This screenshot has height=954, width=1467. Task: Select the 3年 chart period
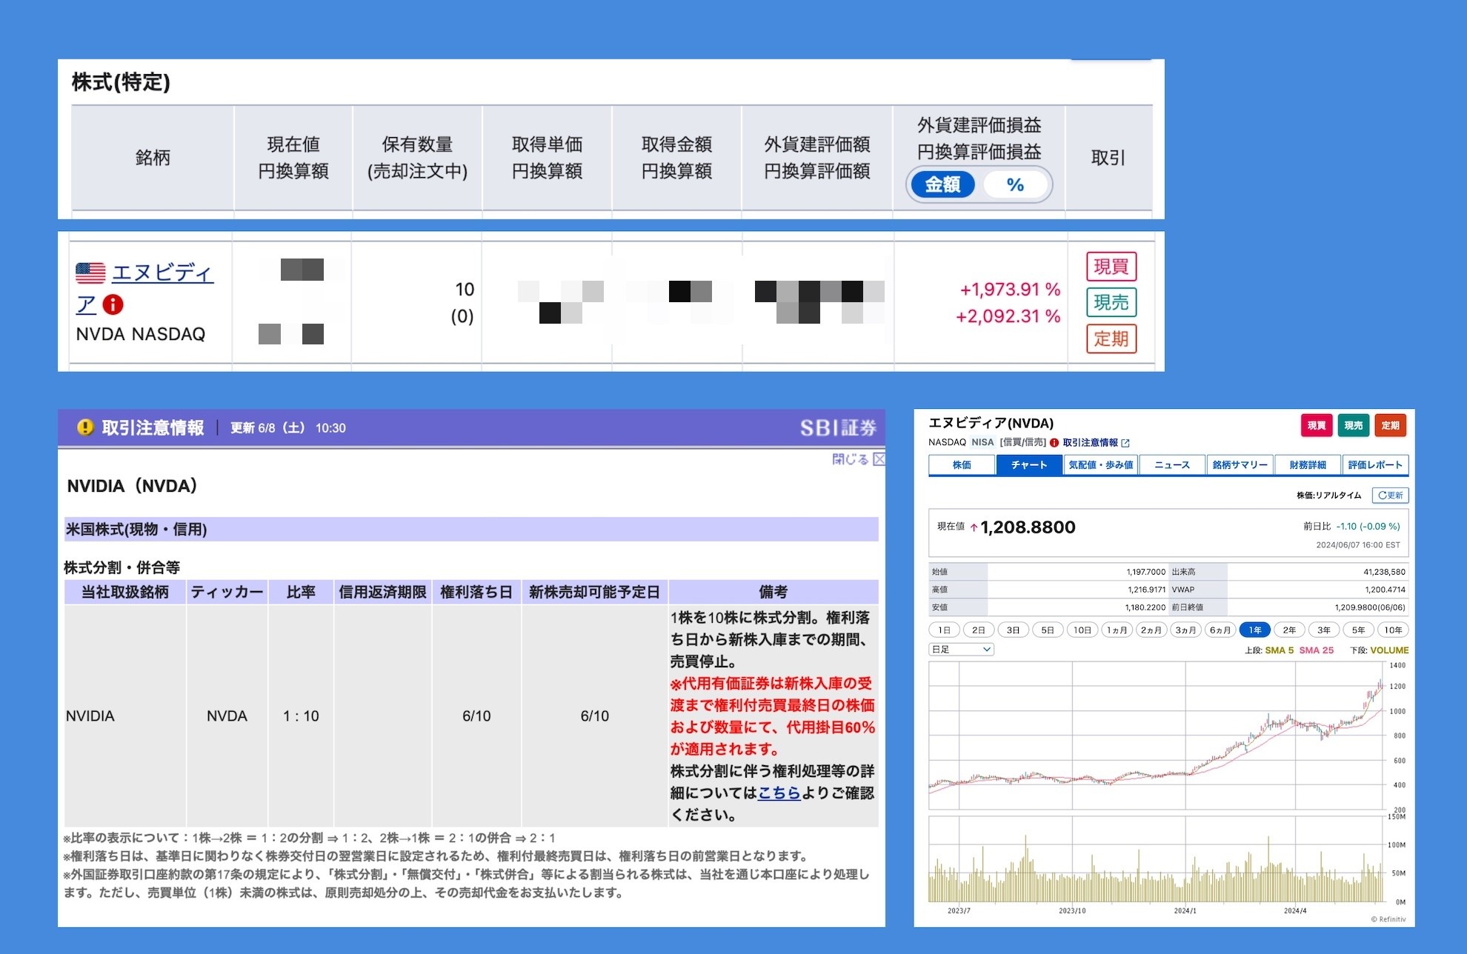(x=1324, y=630)
